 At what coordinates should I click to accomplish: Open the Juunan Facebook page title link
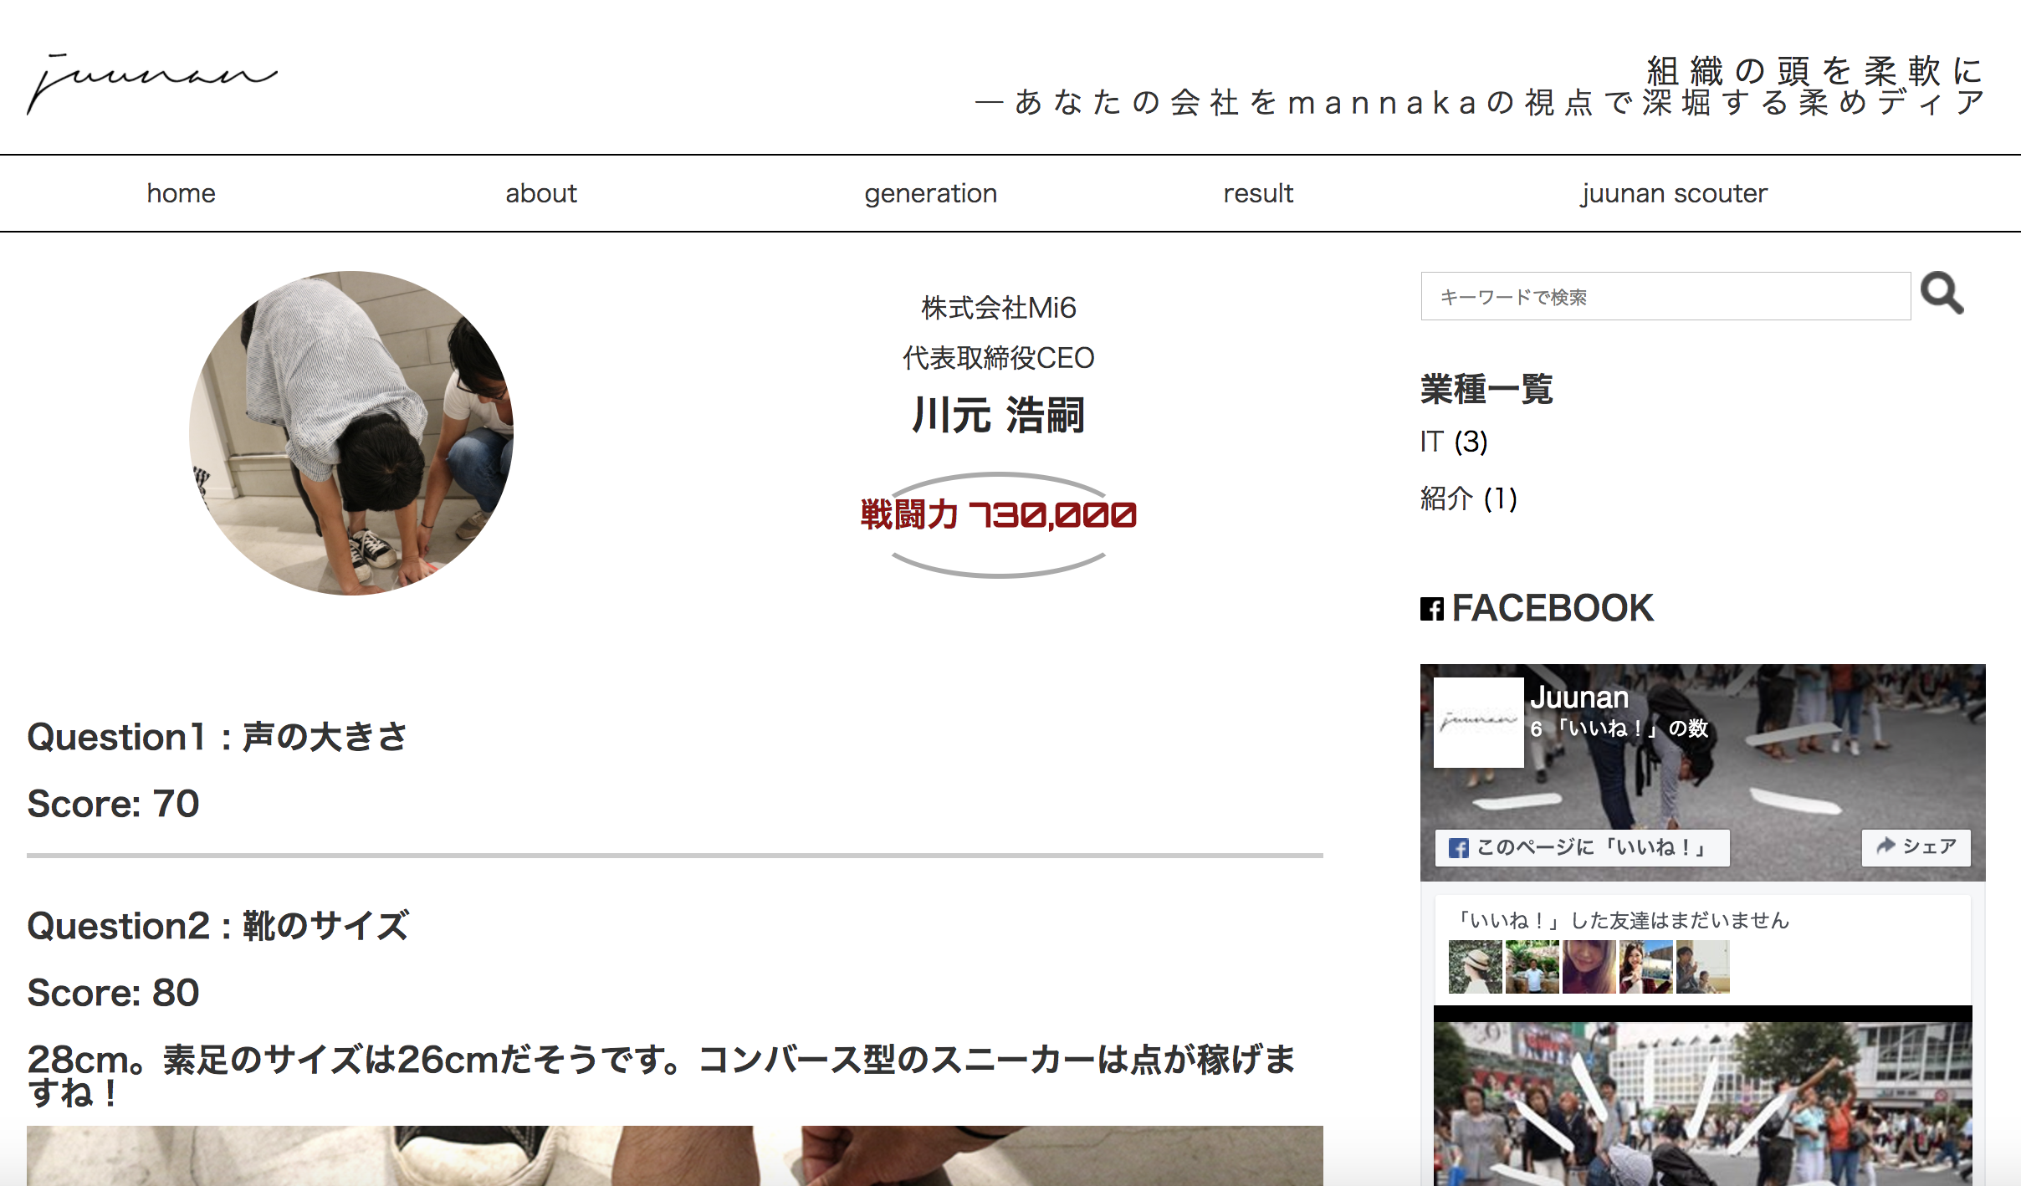1578,698
